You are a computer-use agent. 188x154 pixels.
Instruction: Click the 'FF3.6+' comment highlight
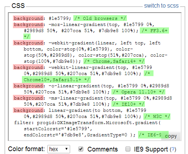click(154, 31)
